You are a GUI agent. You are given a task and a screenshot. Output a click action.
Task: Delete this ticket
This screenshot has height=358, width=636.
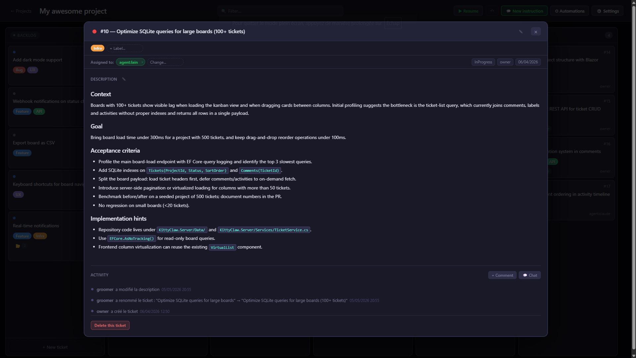click(110, 325)
